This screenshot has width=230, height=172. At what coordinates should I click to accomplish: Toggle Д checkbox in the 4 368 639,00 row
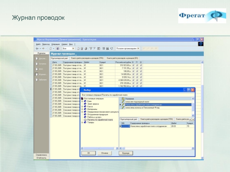[141, 80]
